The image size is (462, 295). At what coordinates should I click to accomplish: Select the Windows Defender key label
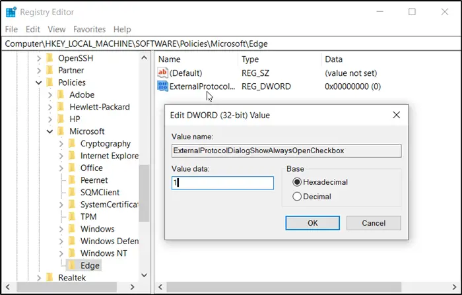[110, 241]
